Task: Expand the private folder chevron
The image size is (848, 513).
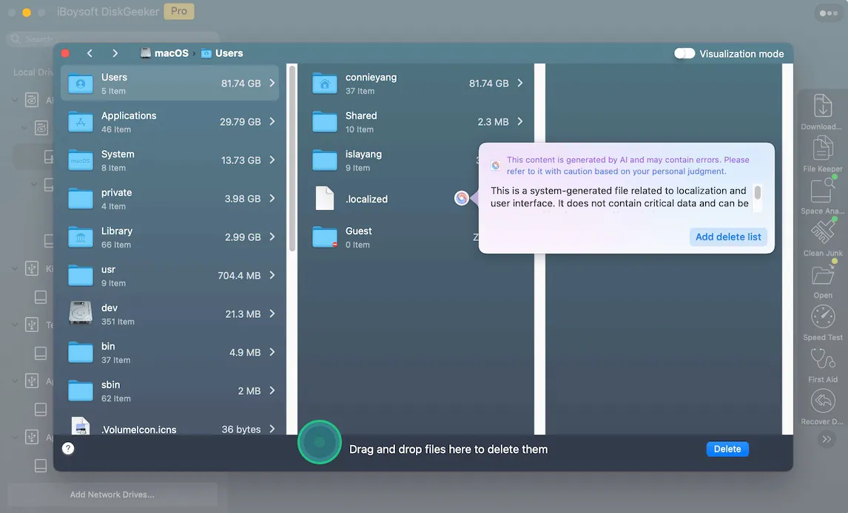Action: click(x=272, y=198)
